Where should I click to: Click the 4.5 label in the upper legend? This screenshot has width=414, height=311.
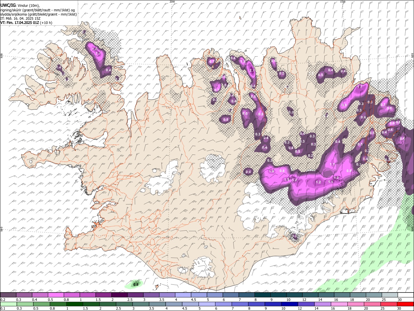194,300
